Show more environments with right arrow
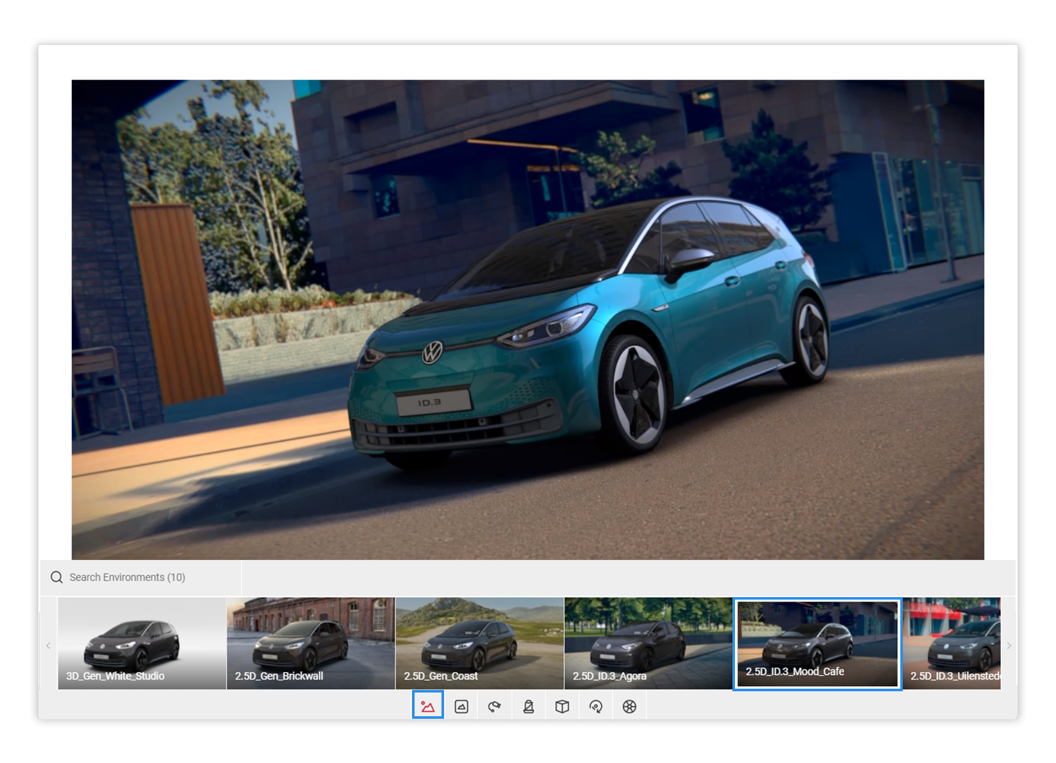Viewport: 1056px width, 763px height. click(x=1009, y=645)
